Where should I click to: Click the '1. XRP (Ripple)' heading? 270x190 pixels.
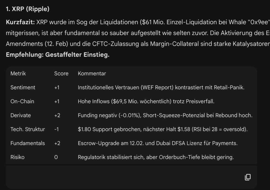point(27,9)
